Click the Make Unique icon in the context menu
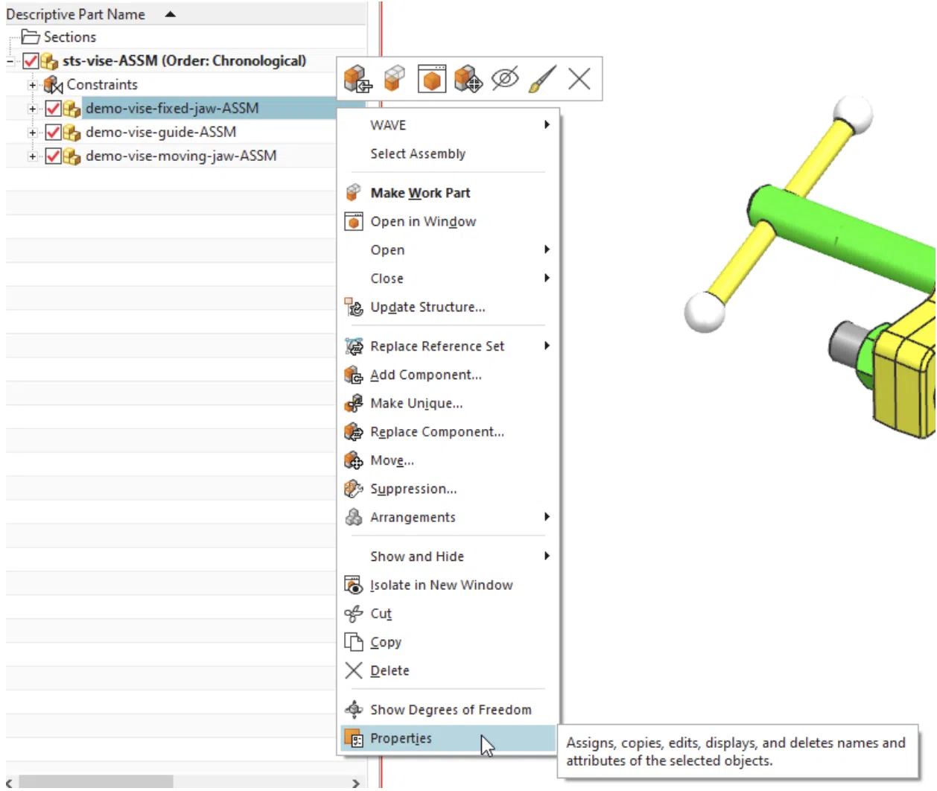The height and width of the screenshot is (791, 937). point(354,403)
